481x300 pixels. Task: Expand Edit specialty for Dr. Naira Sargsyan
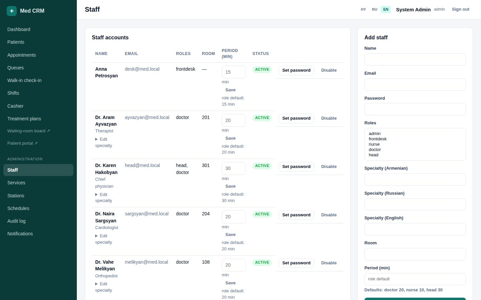pos(104,239)
